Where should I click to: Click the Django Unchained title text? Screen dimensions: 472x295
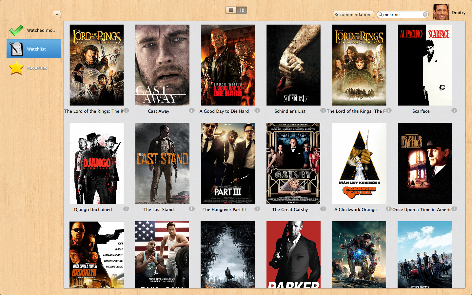click(x=93, y=209)
